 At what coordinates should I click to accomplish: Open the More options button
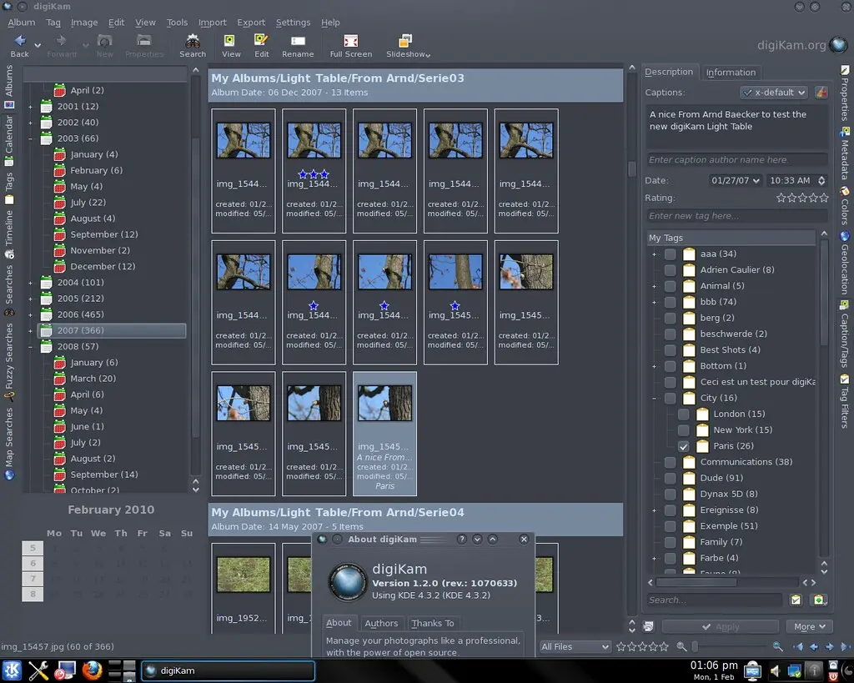pos(808,626)
